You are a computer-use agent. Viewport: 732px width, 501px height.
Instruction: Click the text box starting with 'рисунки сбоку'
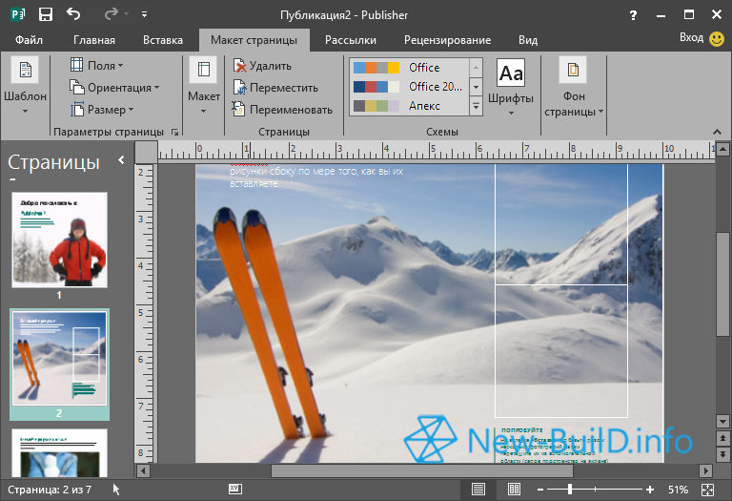pyautogui.click(x=316, y=177)
